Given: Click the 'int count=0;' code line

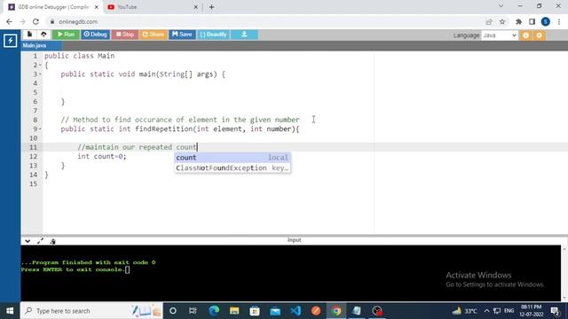Looking at the screenshot, I should pos(102,157).
